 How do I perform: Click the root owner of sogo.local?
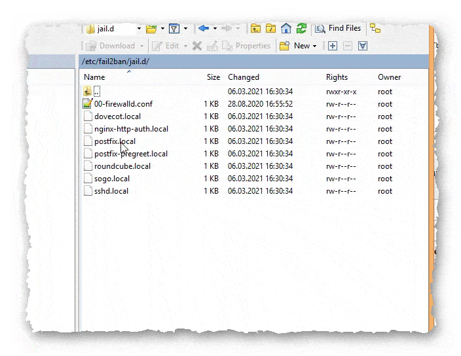click(385, 179)
